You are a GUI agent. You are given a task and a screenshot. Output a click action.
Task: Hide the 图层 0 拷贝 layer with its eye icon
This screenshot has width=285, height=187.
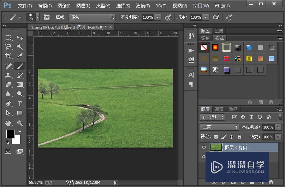203,148
